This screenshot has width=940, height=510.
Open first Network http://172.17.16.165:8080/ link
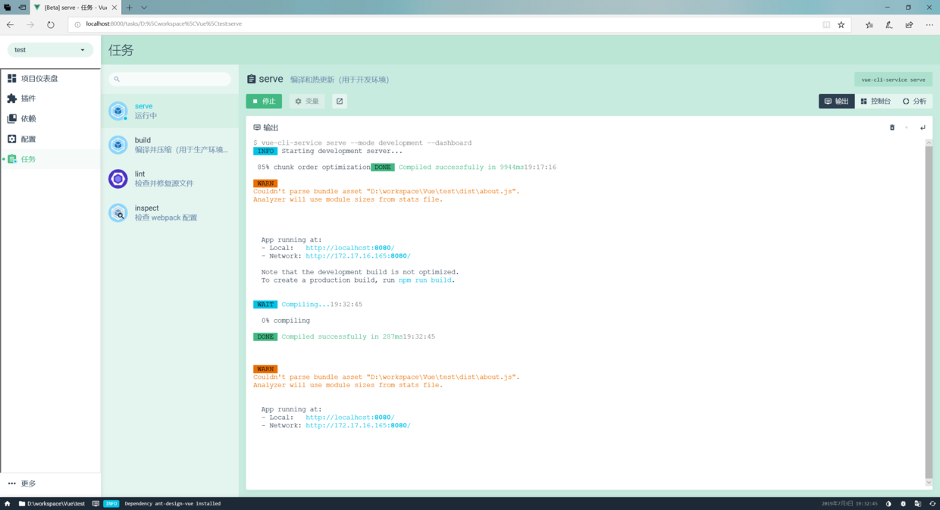click(358, 256)
